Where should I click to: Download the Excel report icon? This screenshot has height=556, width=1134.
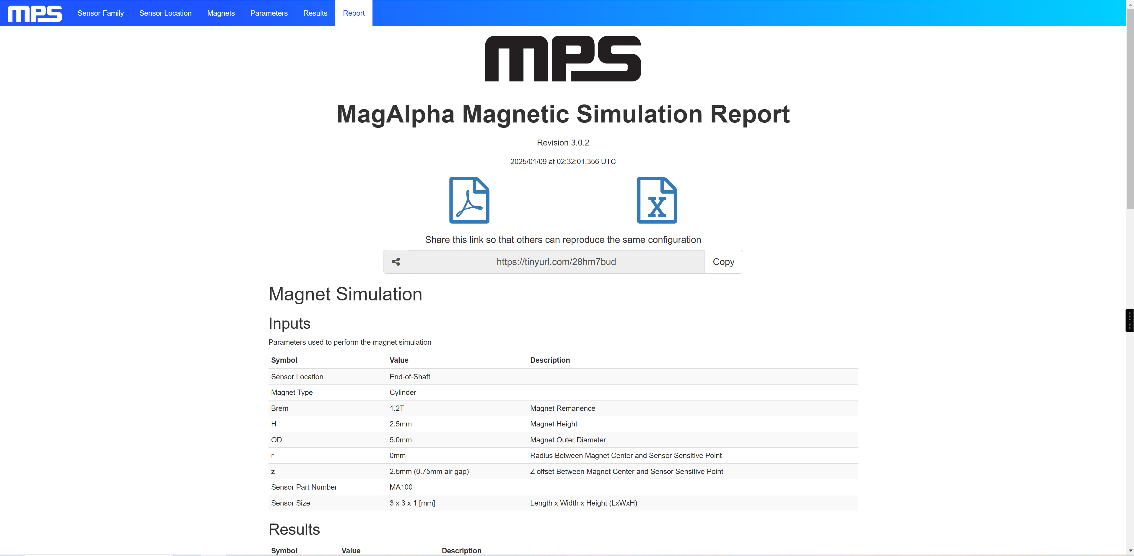pyautogui.click(x=657, y=200)
